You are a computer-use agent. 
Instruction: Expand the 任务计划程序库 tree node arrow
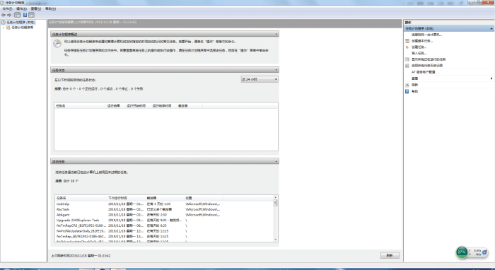click(4, 28)
